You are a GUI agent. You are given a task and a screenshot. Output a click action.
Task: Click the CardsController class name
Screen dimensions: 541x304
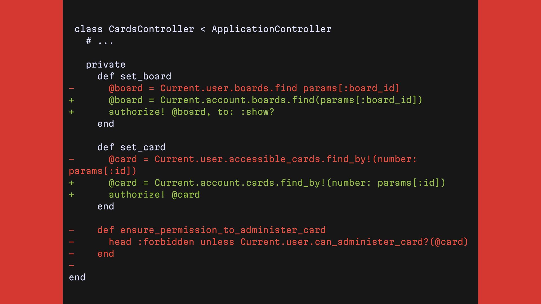[151, 29]
